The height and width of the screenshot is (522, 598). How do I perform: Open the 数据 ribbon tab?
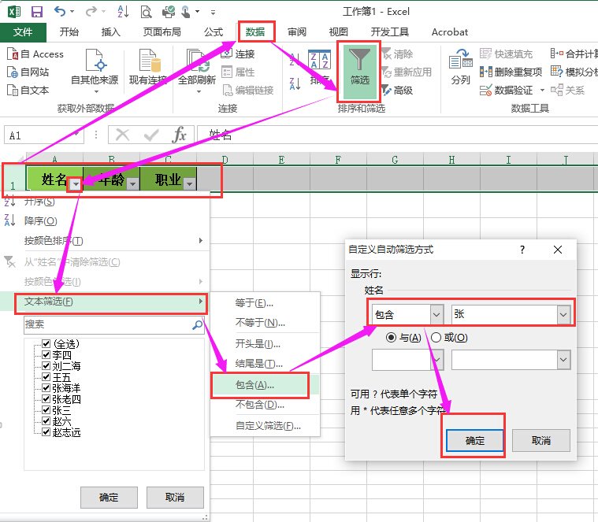(x=255, y=32)
